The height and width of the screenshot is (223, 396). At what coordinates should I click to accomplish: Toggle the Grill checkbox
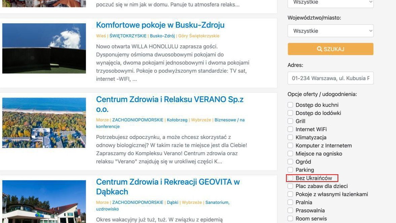290,121
